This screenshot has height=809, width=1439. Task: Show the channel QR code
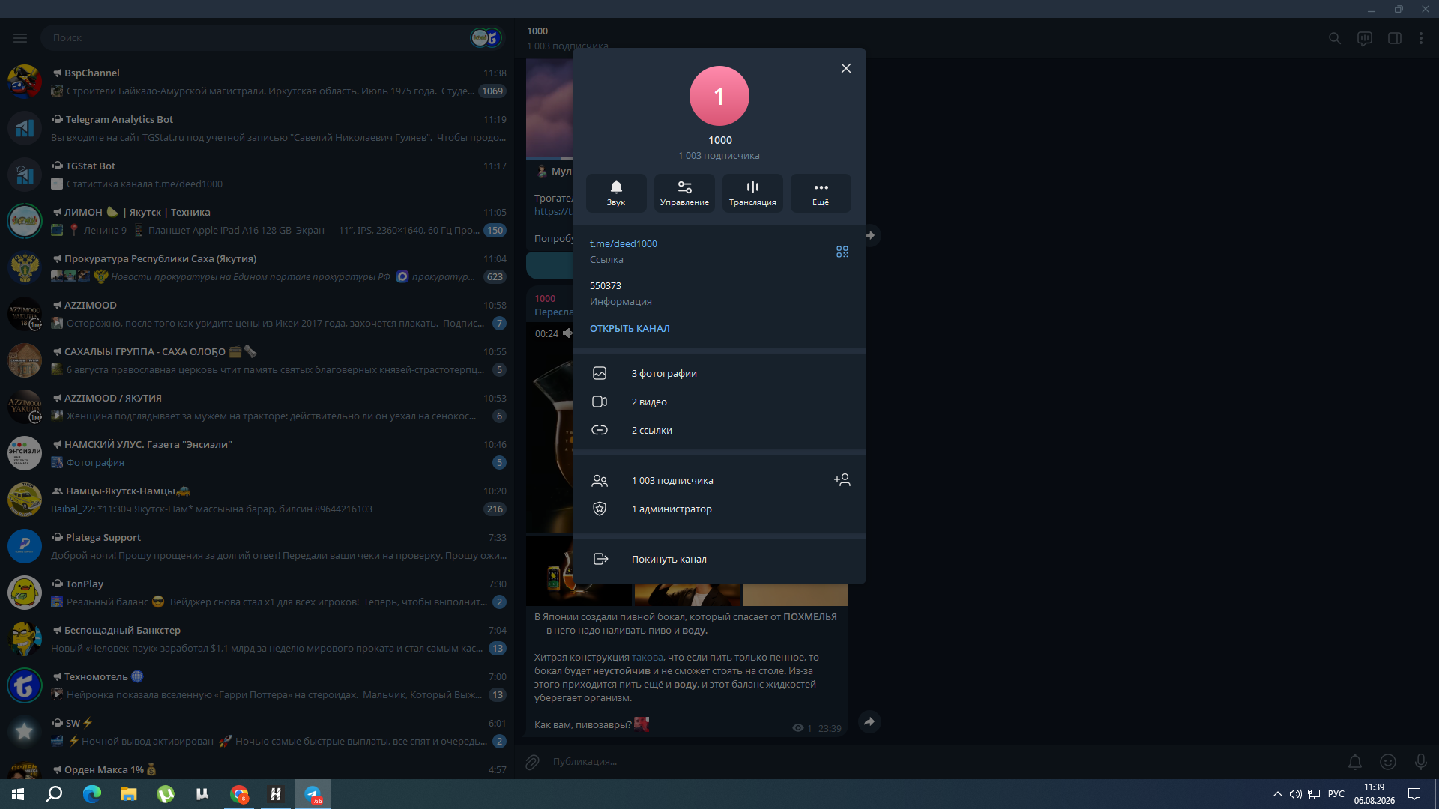[x=842, y=252]
